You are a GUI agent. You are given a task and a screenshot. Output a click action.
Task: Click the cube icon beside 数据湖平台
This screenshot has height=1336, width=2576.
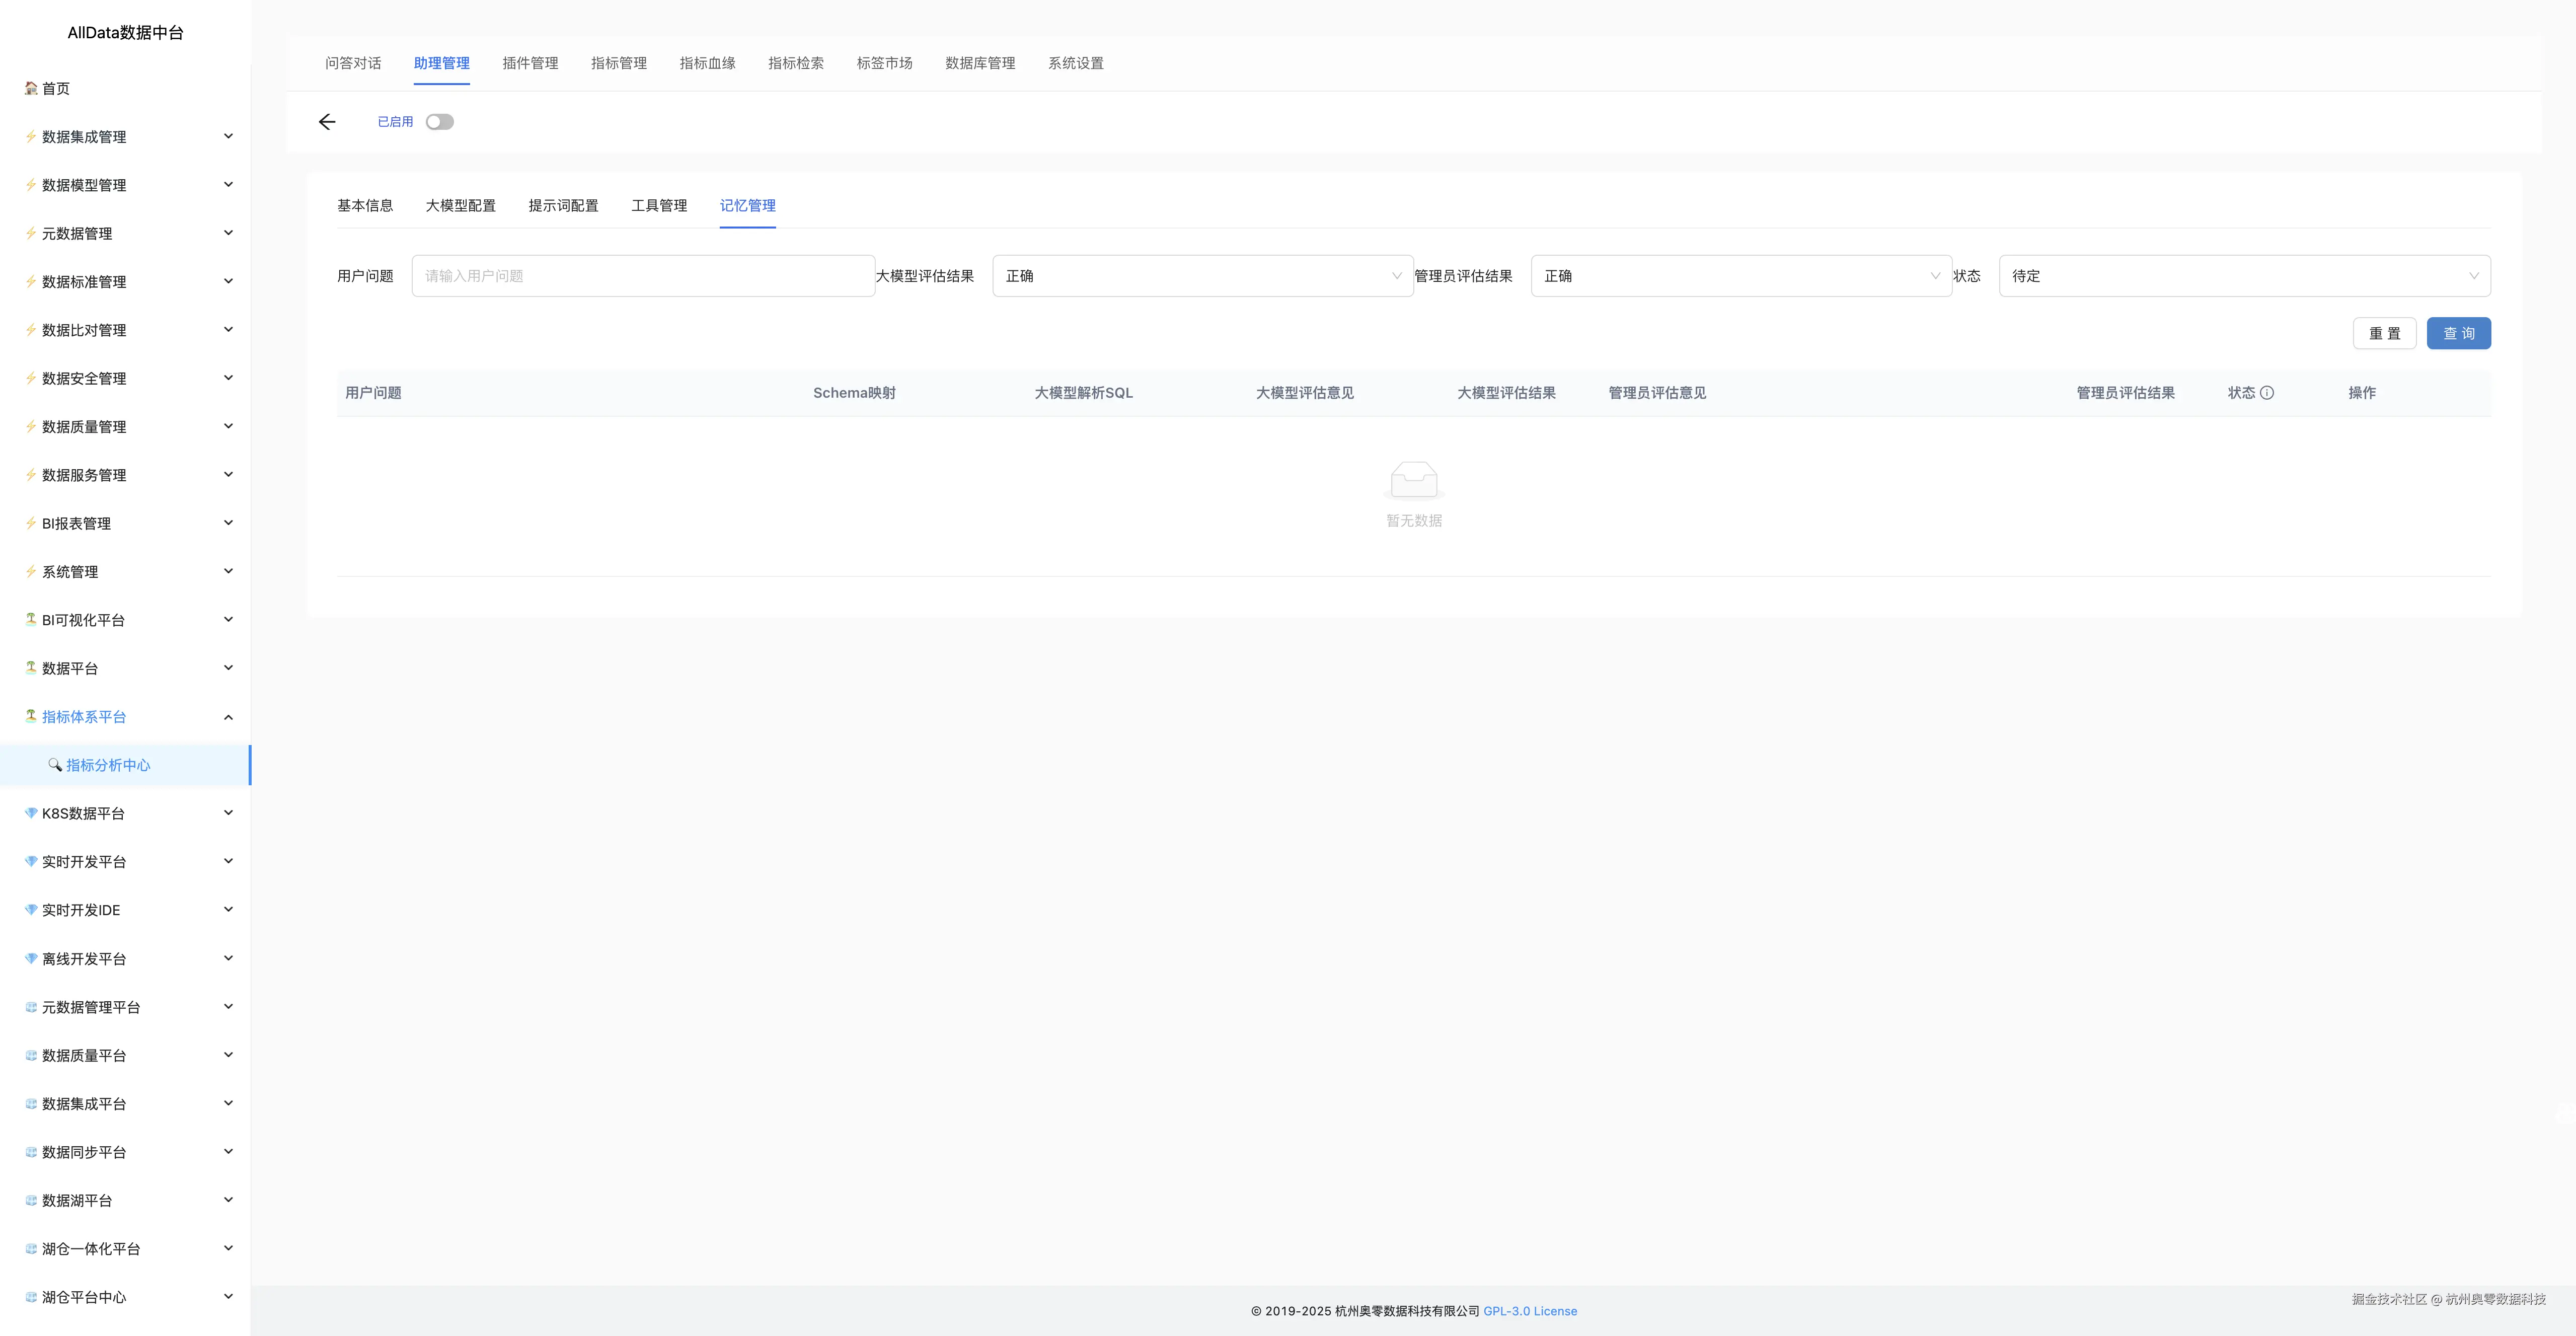pyautogui.click(x=31, y=1200)
